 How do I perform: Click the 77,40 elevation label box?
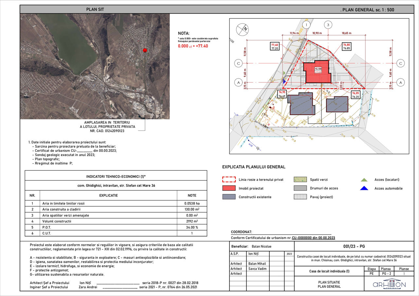pos(274,46)
